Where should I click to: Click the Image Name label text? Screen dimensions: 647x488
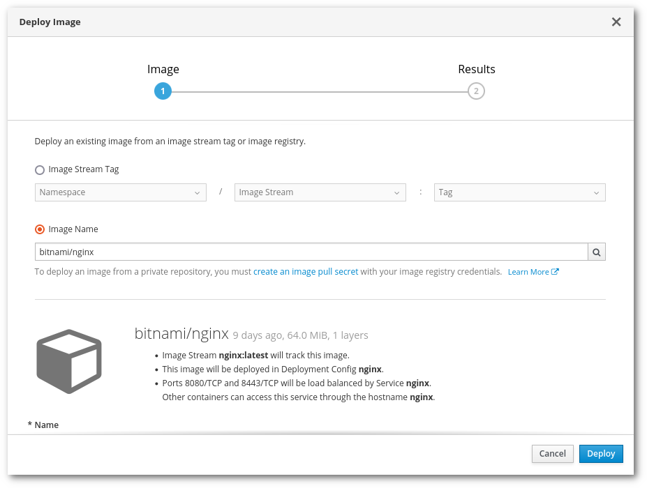pyautogui.click(x=73, y=229)
